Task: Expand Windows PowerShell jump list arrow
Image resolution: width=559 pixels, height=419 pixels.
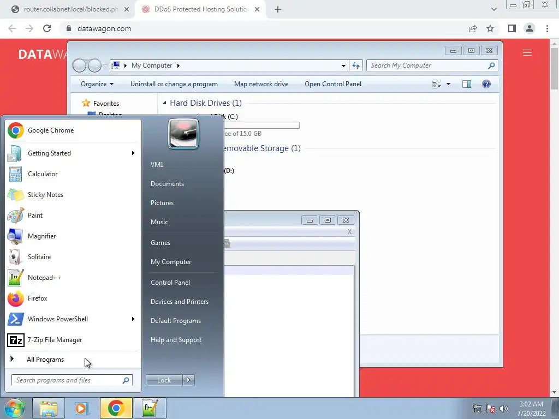Action: pos(133,319)
